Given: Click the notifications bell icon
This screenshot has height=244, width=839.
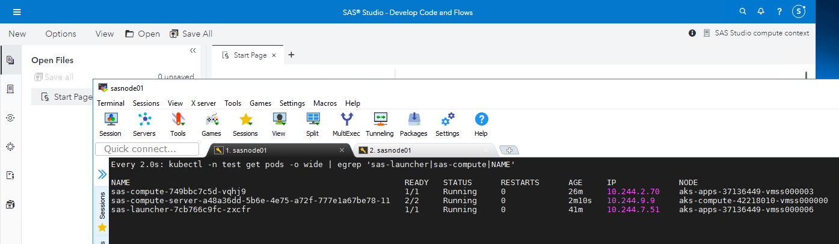Looking at the screenshot, I should click(761, 11).
